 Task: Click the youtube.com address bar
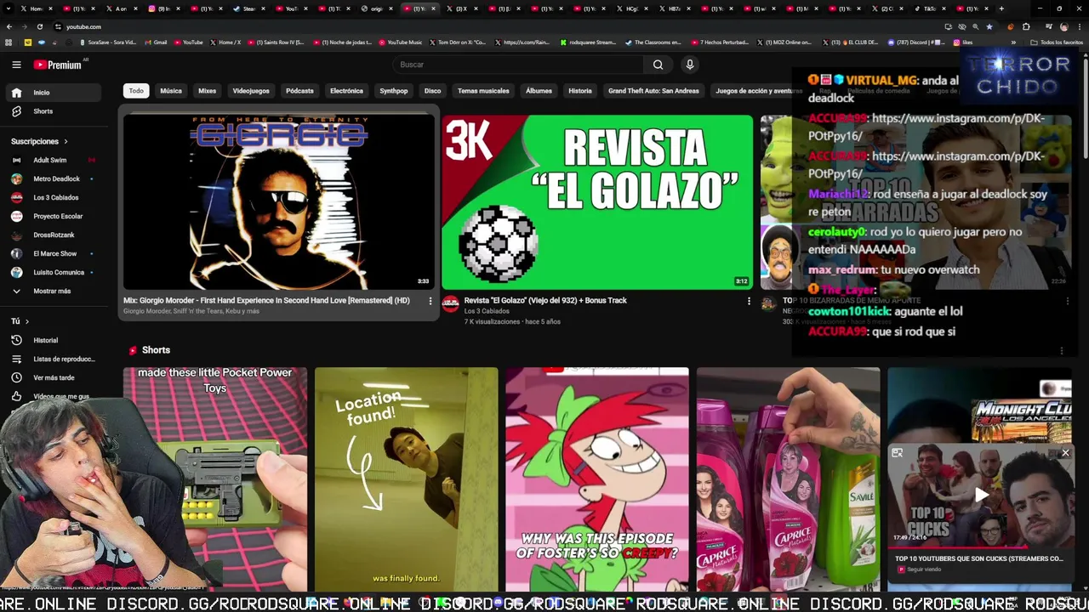502,26
